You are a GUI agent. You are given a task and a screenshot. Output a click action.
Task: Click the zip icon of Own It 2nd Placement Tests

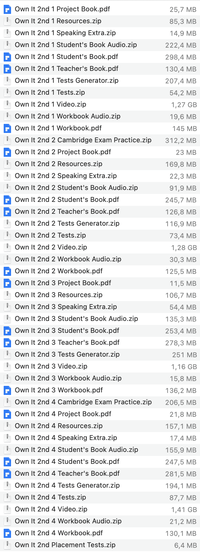click(7, 545)
